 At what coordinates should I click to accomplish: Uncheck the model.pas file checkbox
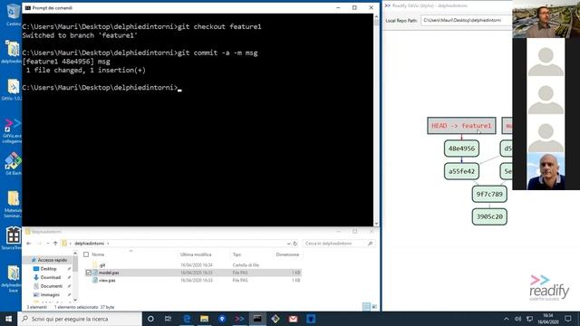(89, 273)
